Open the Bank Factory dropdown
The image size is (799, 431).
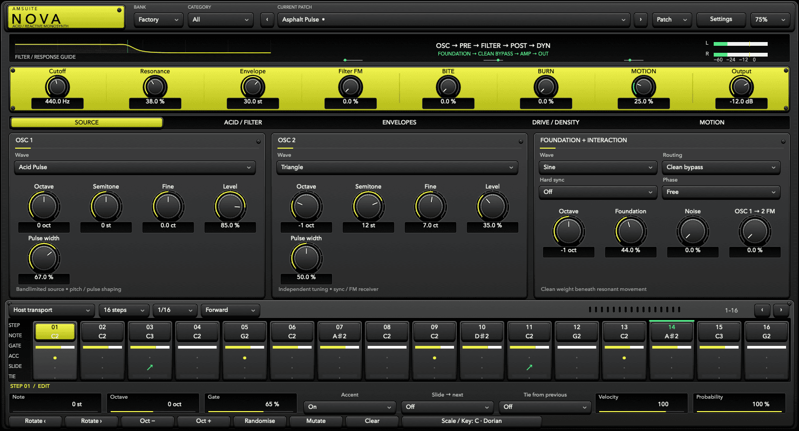click(x=159, y=19)
